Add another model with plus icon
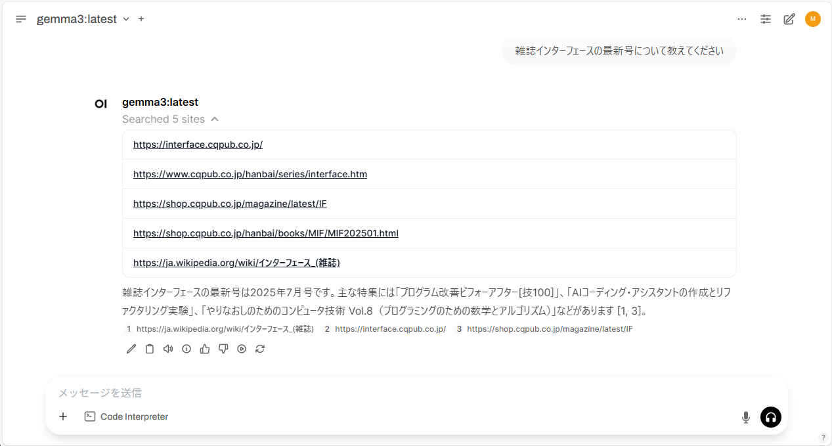The width and height of the screenshot is (832, 446). (x=141, y=19)
